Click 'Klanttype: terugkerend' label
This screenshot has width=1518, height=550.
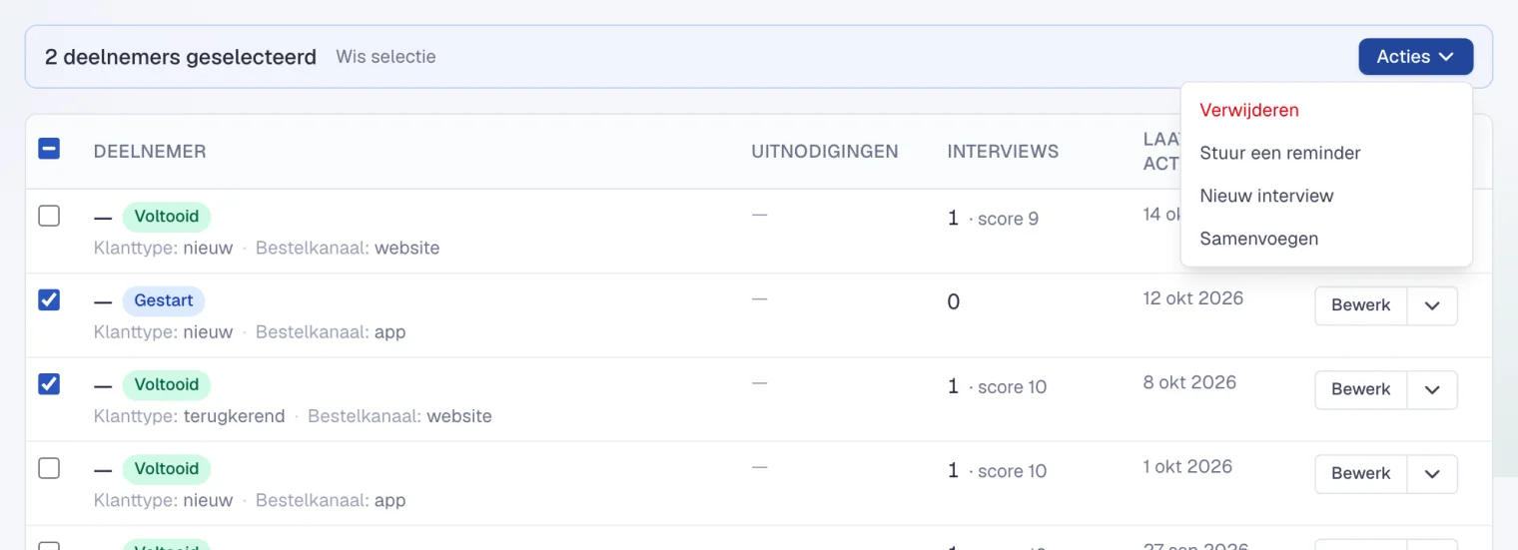click(190, 416)
